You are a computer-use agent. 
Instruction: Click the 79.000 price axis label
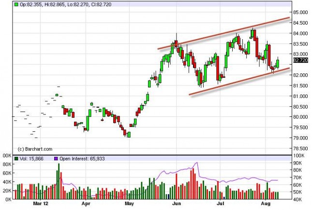coord(300,138)
